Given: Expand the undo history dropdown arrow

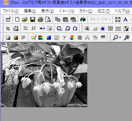Looking at the screenshot, I should pyautogui.click(x=98, y=19).
